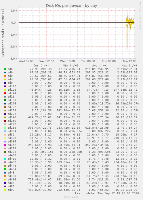Click the 'Thu 00:00' x-axis label
This screenshot has width=143, height=200.
(x=88, y=61)
